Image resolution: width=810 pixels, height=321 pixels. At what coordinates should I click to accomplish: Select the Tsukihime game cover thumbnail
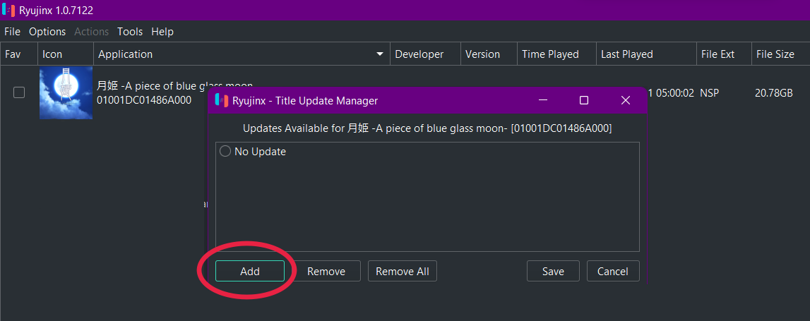(66, 93)
